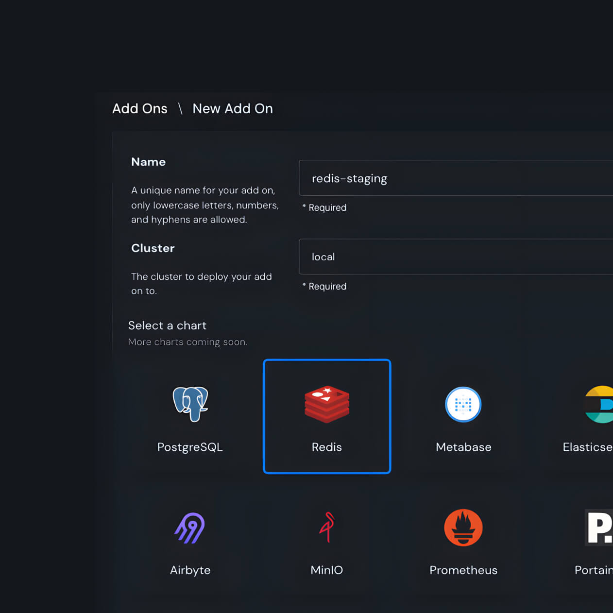
Task: Click the Select a chart heading
Action: (x=167, y=325)
